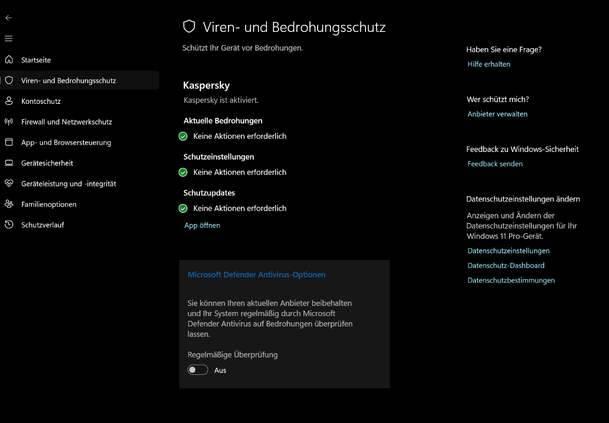Click the Startseite home icon
This screenshot has height=423, width=609.
click(9, 60)
